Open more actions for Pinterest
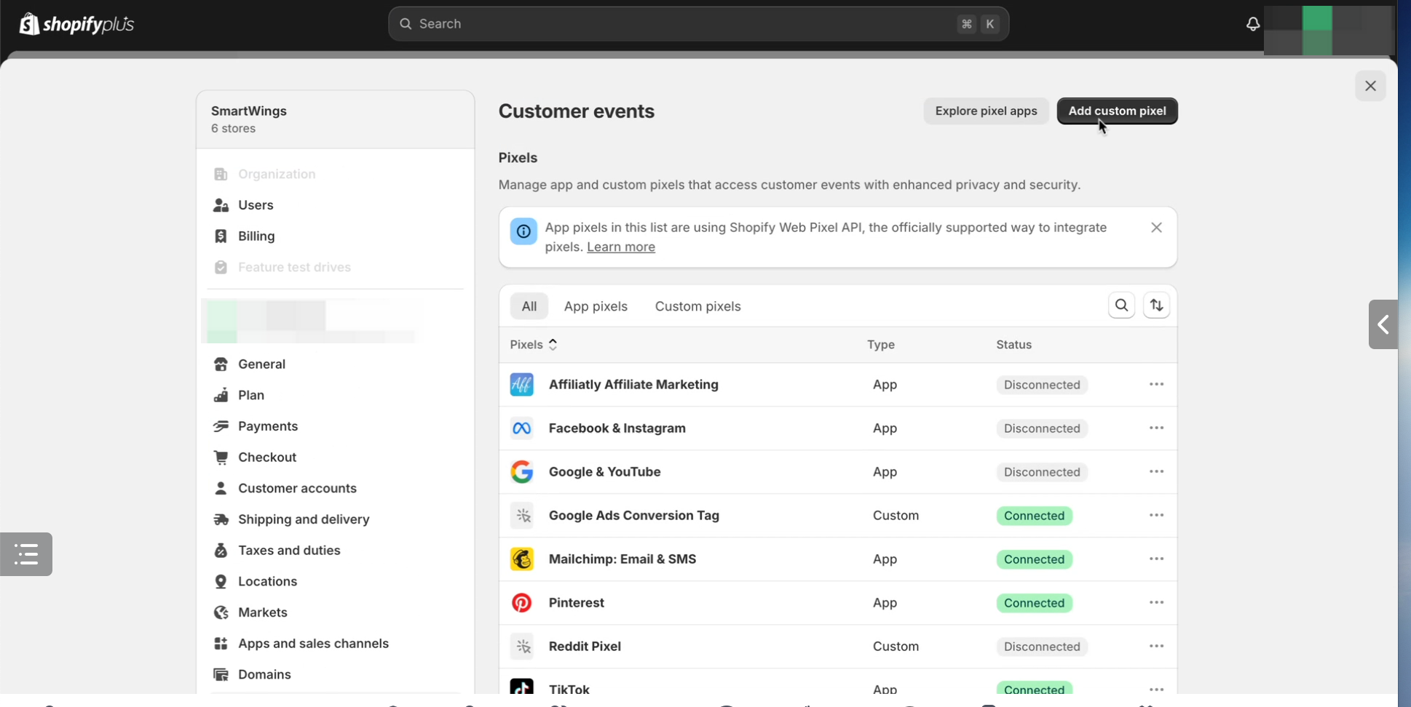 (x=1156, y=602)
